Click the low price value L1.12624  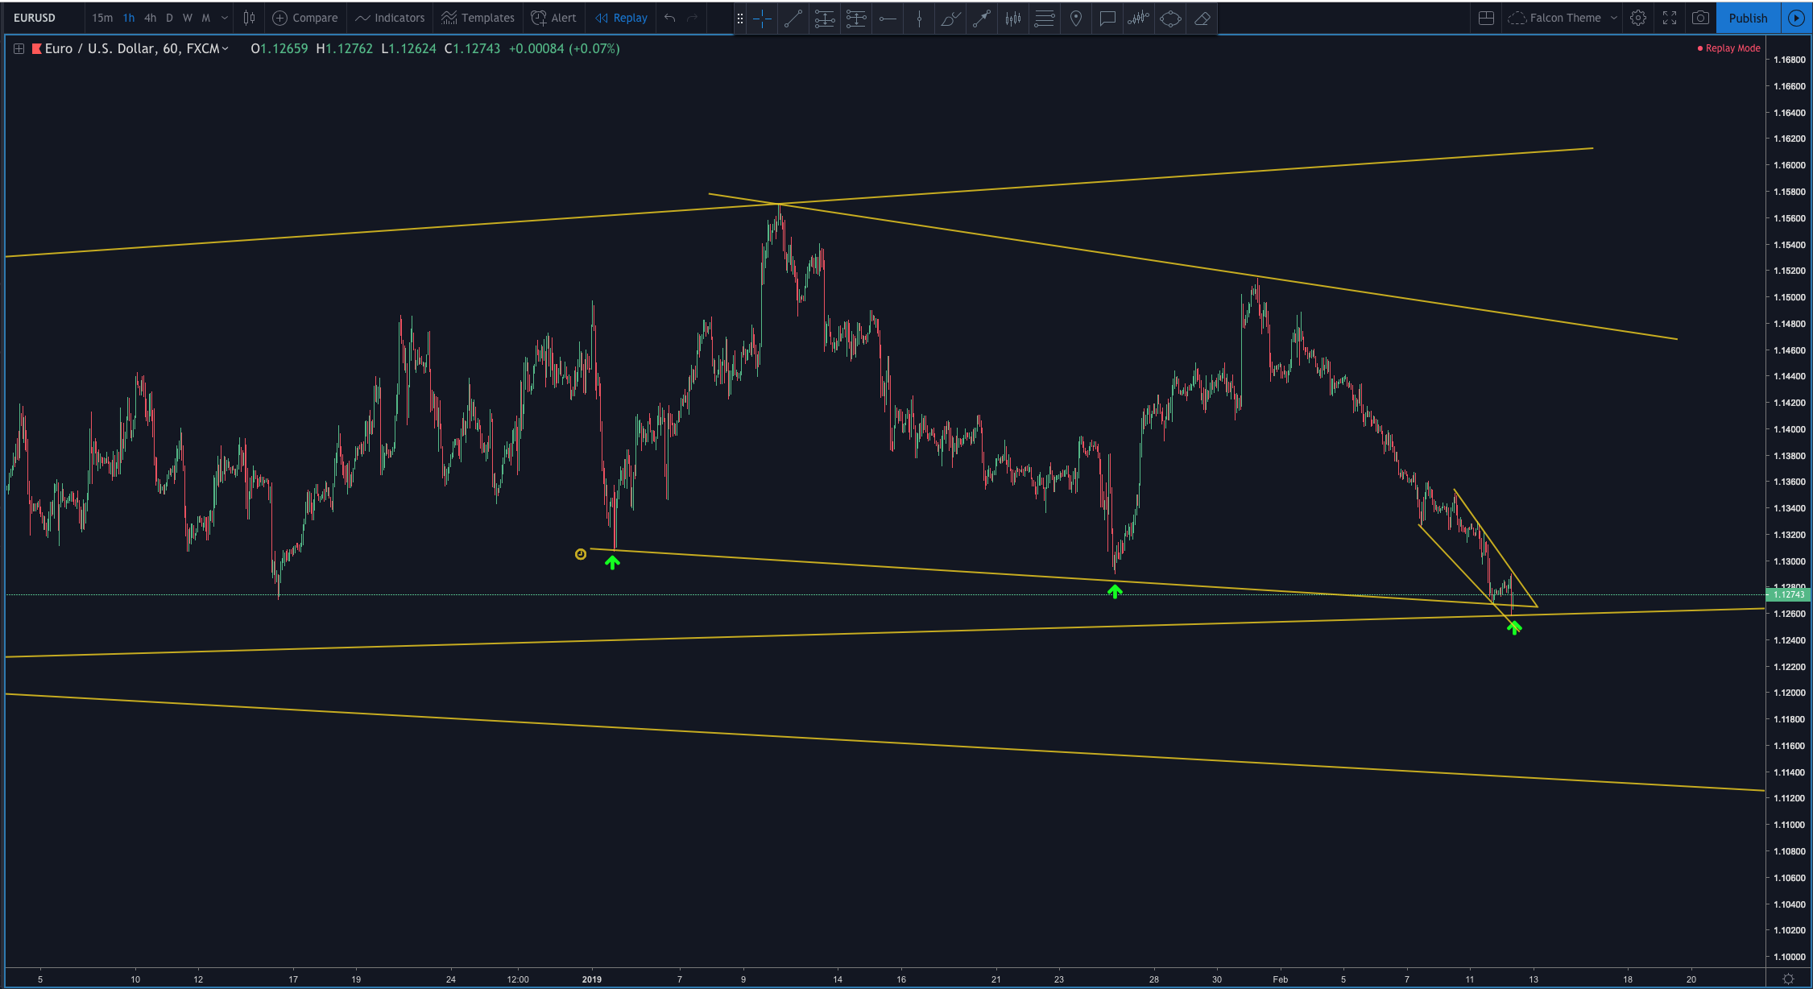[408, 49]
